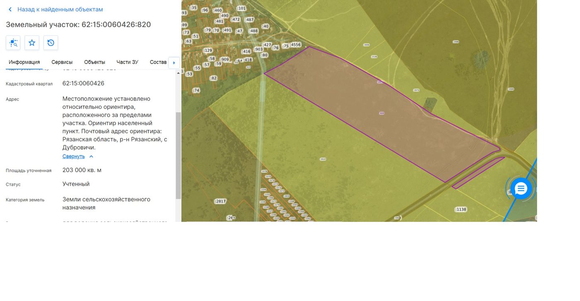This screenshot has height=301, width=580.
Task: Show the parcel on the map icon
Action: (x=13, y=43)
